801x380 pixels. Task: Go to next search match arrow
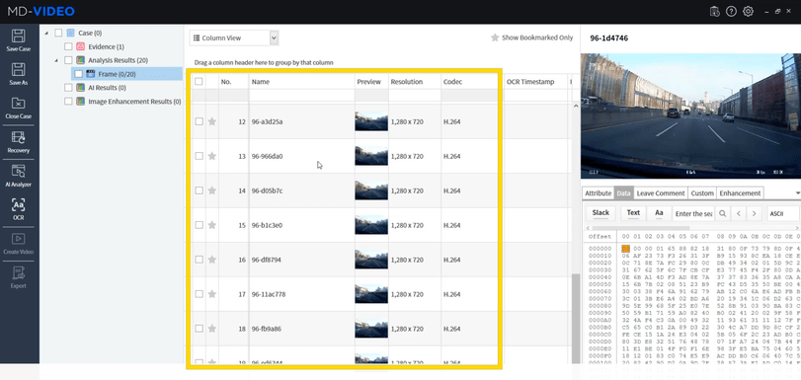pyautogui.click(x=754, y=213)
